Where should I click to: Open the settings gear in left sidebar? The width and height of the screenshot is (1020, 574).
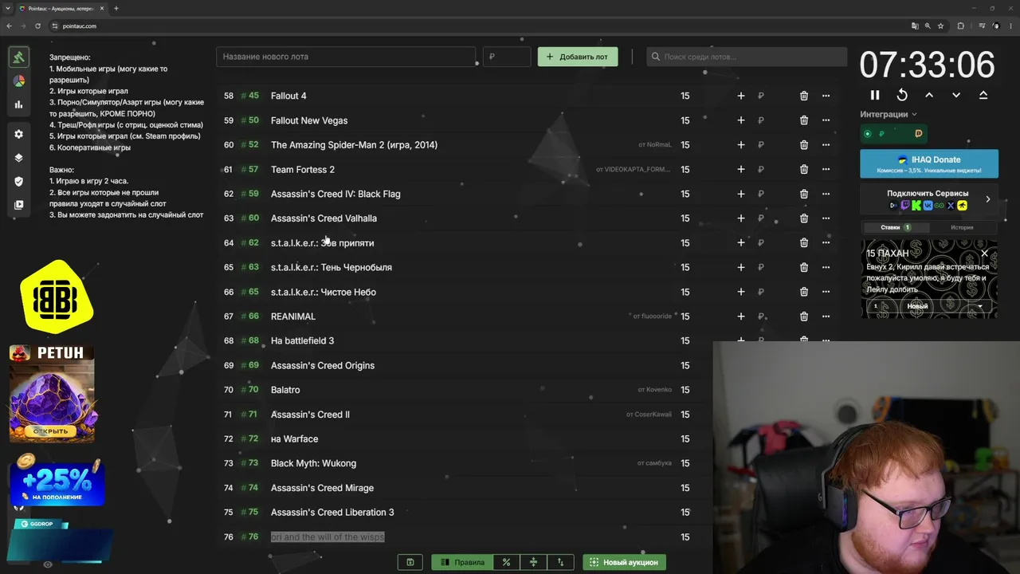click(x=19, y=134)
